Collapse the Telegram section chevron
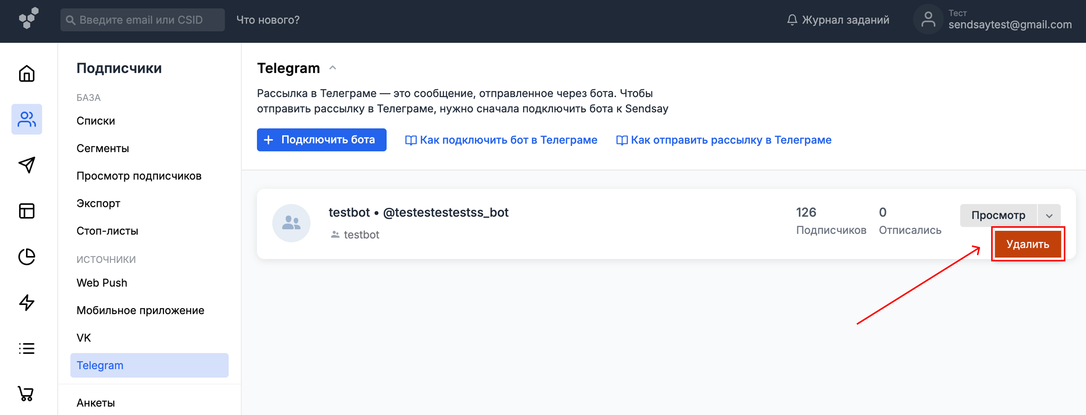1086x415 pixels. point(332,68)
